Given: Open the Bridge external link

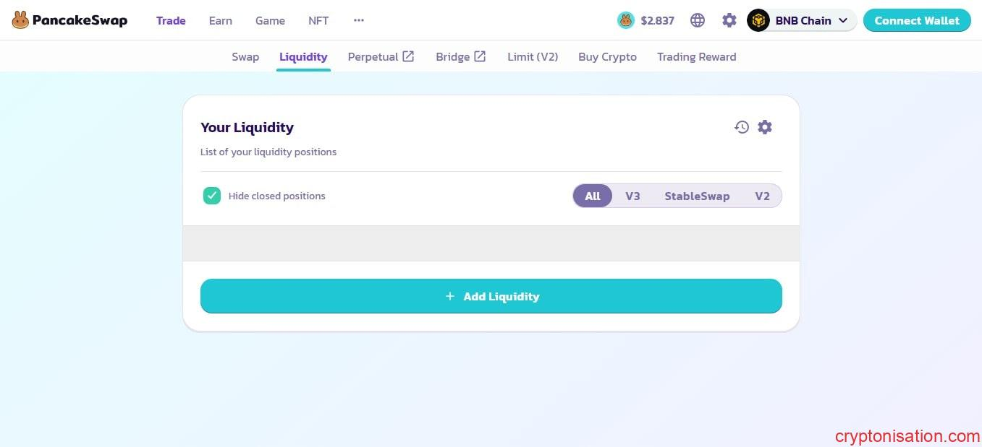Looking at the screenshot, I should pos(460,56).
